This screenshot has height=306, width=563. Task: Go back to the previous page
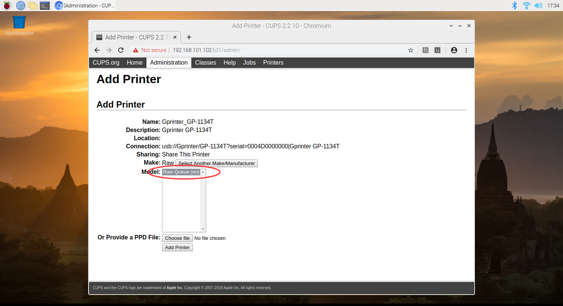click(97, 50)
